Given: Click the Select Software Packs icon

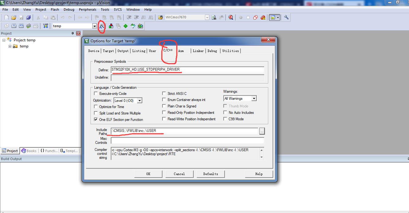Looking at the screenshot, I should point(133,26).
